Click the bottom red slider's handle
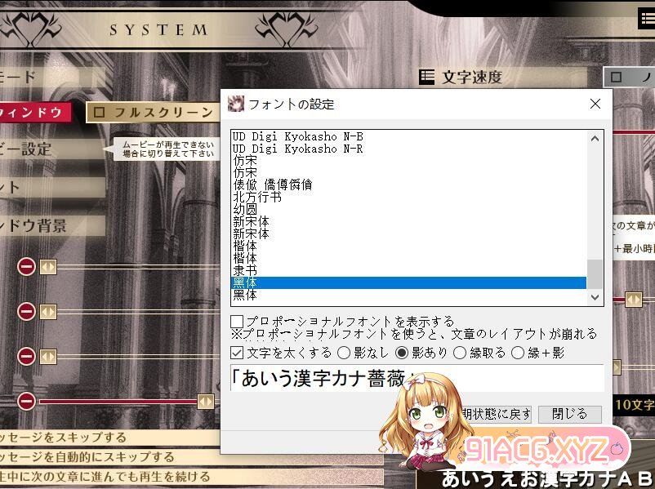Image resolution: width=655 pixels, height=489 pixels. [x=206, y=401]
